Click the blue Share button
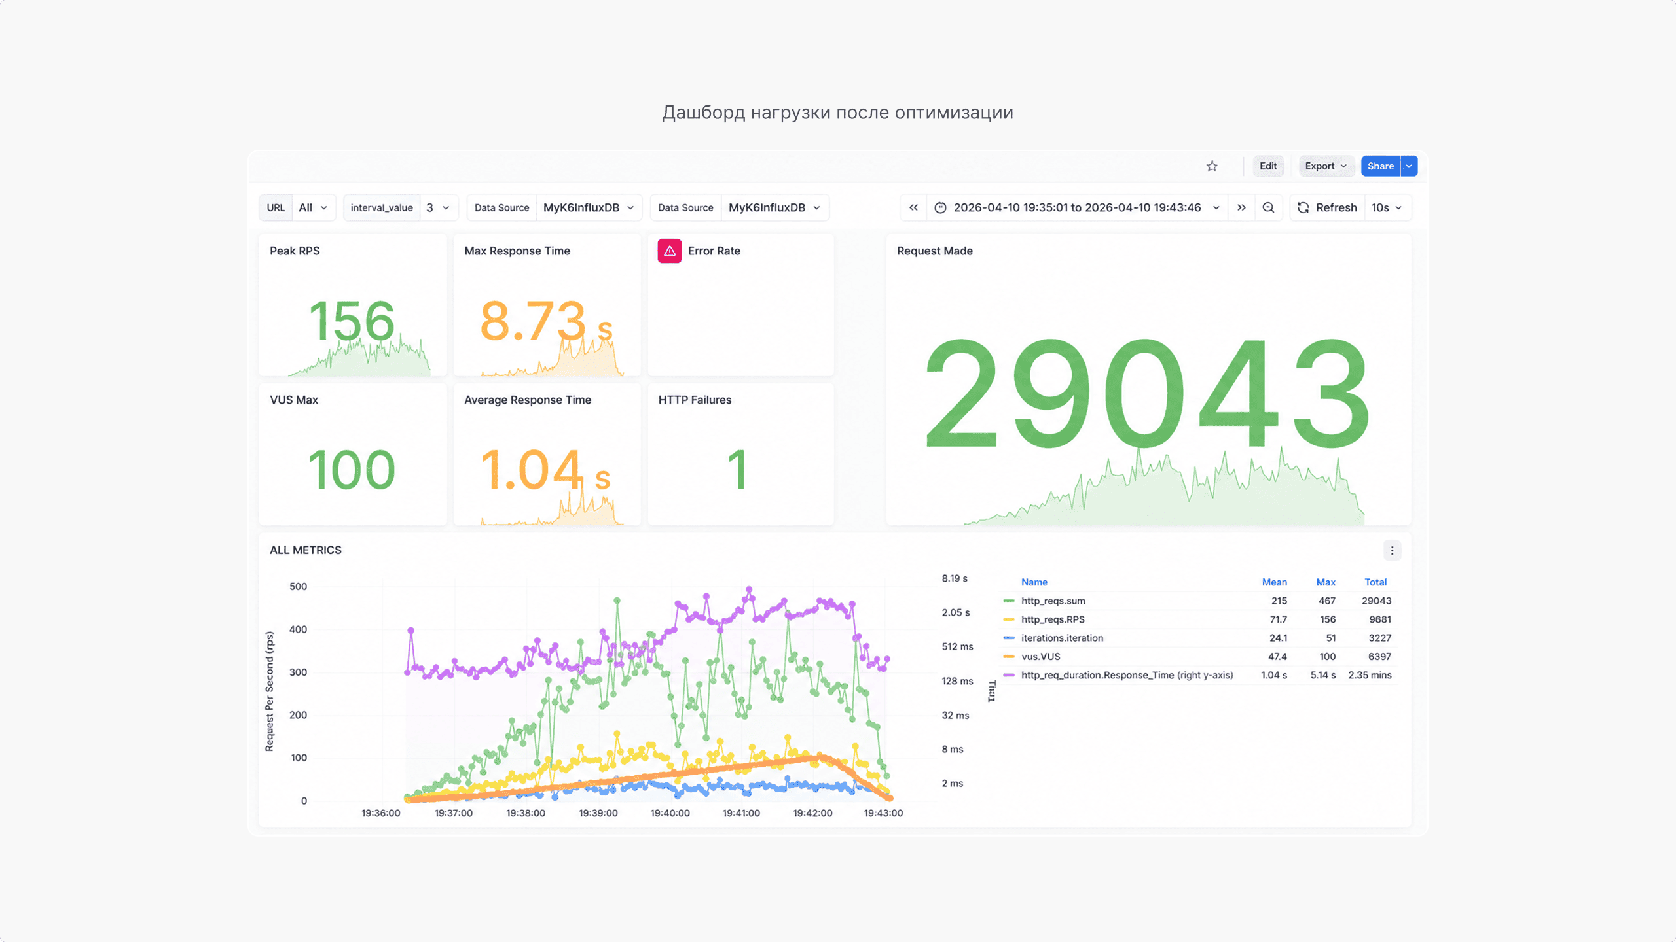Image resolution: width=1676 pixels, height=942 pixels. tap(1380, 166)
